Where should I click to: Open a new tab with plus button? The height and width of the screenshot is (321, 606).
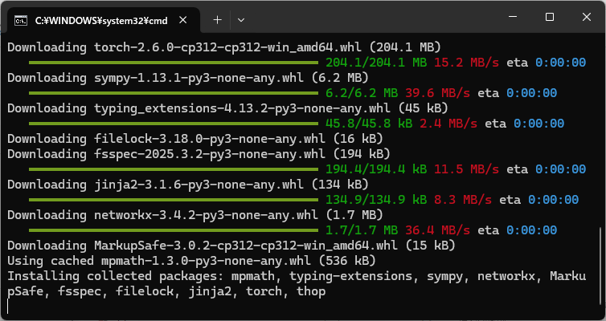218,20
